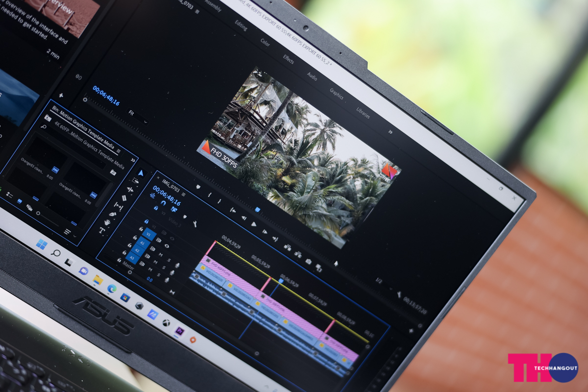This screenshot has height=392, width=588.
Task: Open the Windows Start menu
Action: tap(42, 244)
